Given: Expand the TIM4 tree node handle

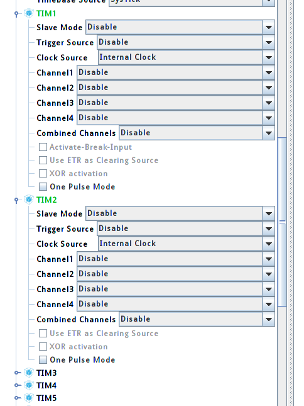Looking at the screenshot, I should 17,385.
